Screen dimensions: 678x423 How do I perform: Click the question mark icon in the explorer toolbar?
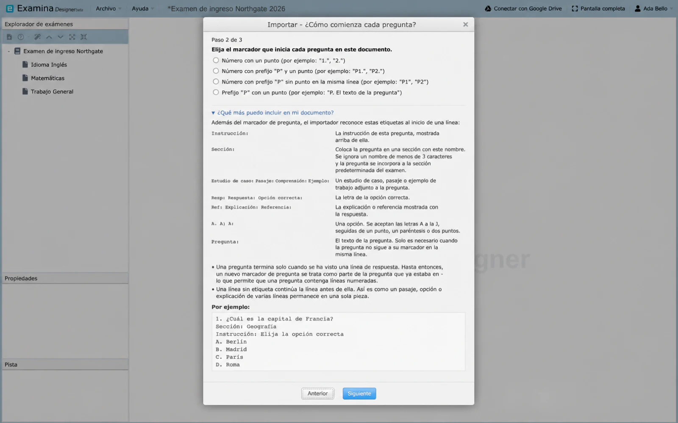point(20,37)
